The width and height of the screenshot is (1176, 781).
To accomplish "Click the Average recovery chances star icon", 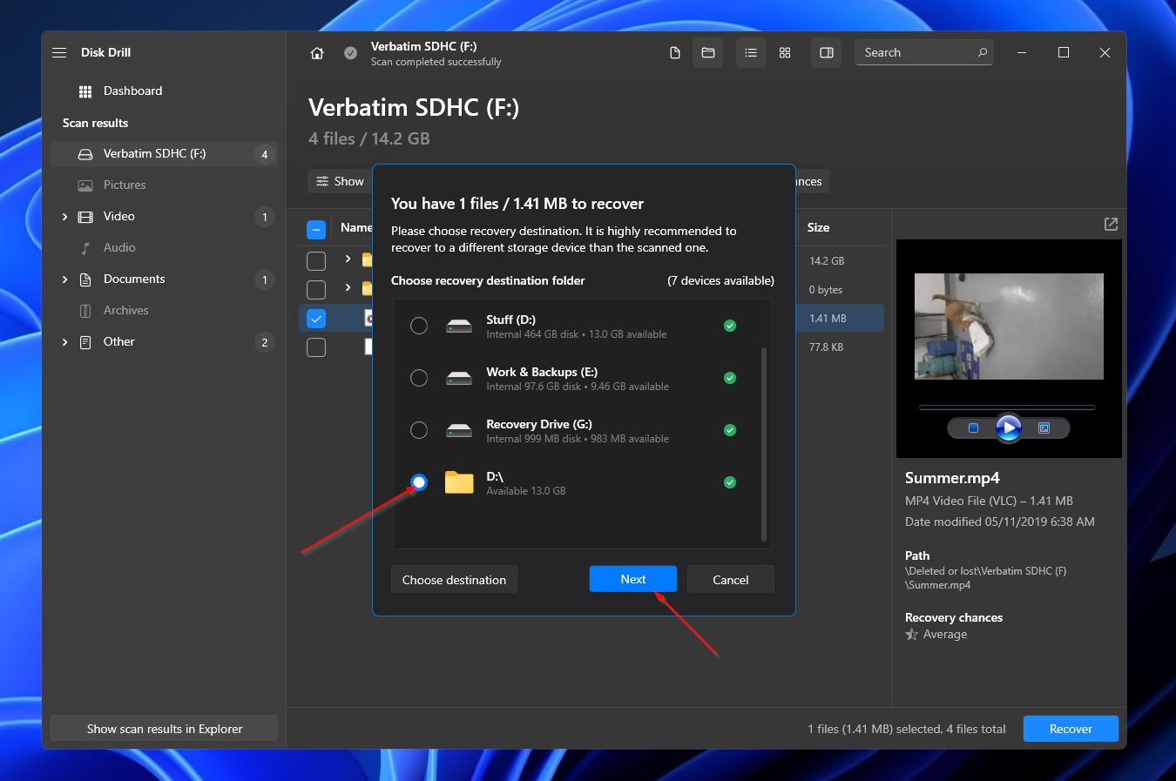I will click(912, 635).
